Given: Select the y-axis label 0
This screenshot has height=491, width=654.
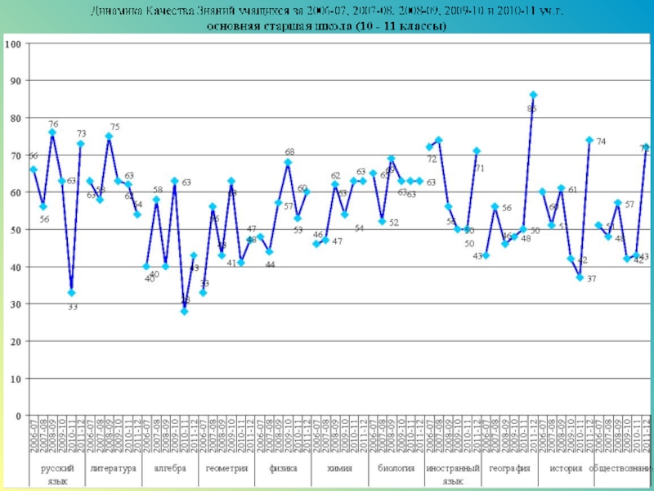Looking at the screenshot, I should (18, 416).
